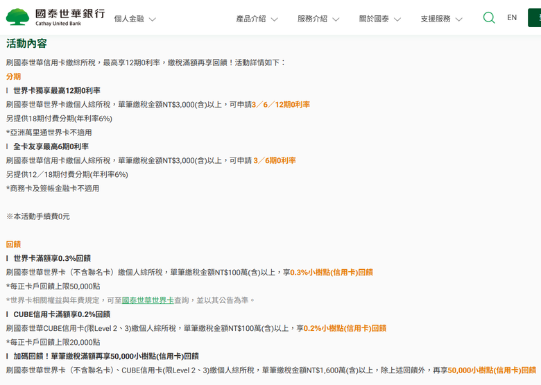This screenshot has height=385, width=541.
Task: Click the *每正卡戶回饋上限50,000點 note
Action: pyautogui.click(x=53, y=286)
